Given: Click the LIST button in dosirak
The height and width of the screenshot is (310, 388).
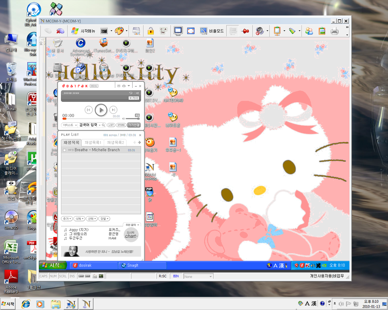Looking at the screenshot, I should pos(111,125).
